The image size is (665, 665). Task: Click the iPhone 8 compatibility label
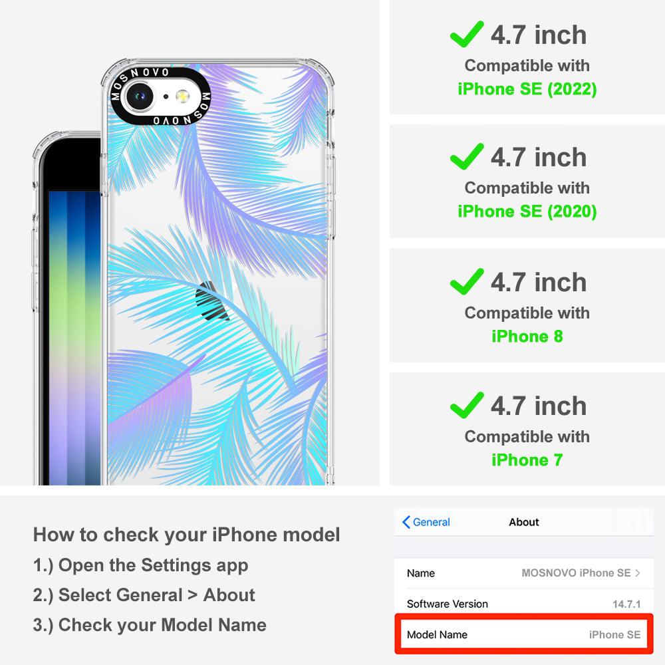coord(527,336)
